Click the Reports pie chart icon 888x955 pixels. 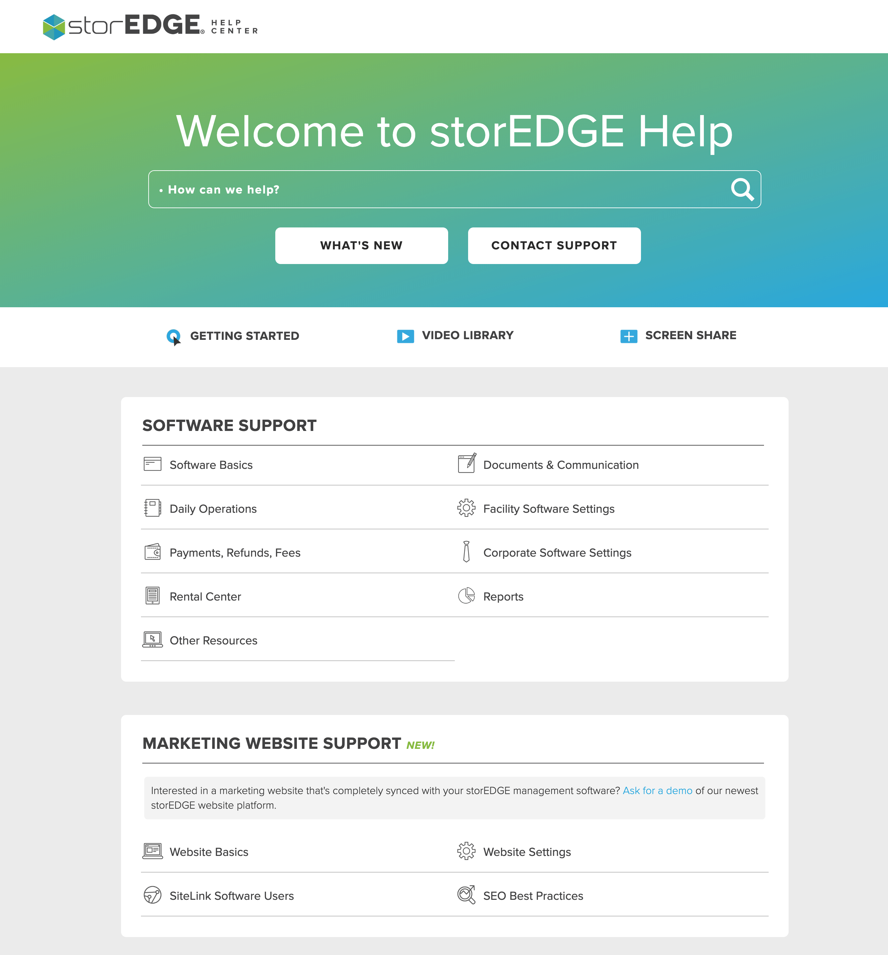click(x=466, y=596)
